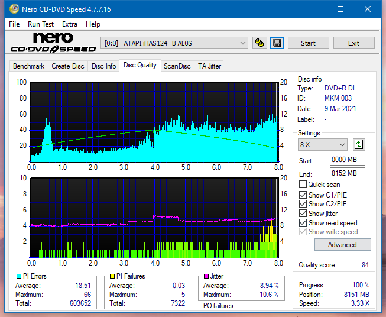This screenshot has width=386, height=317.
Task: Click the Position value 8151 MB
Action: pyautogui.click(x=356, y=295)
